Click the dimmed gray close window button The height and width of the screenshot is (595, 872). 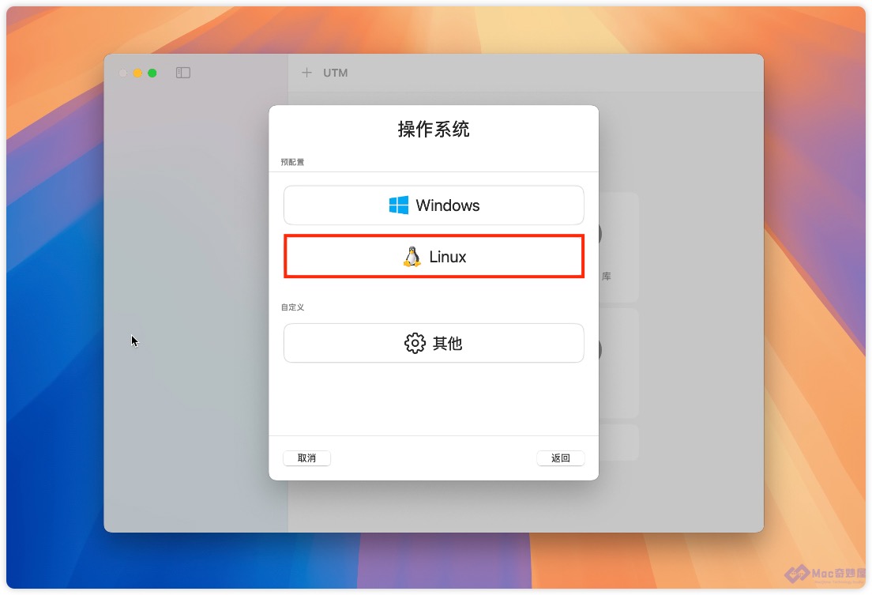pos(123,73)
